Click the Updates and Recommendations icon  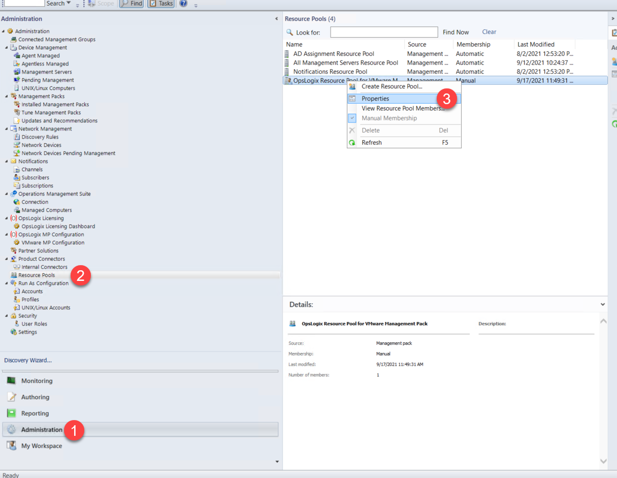(17, 121)
